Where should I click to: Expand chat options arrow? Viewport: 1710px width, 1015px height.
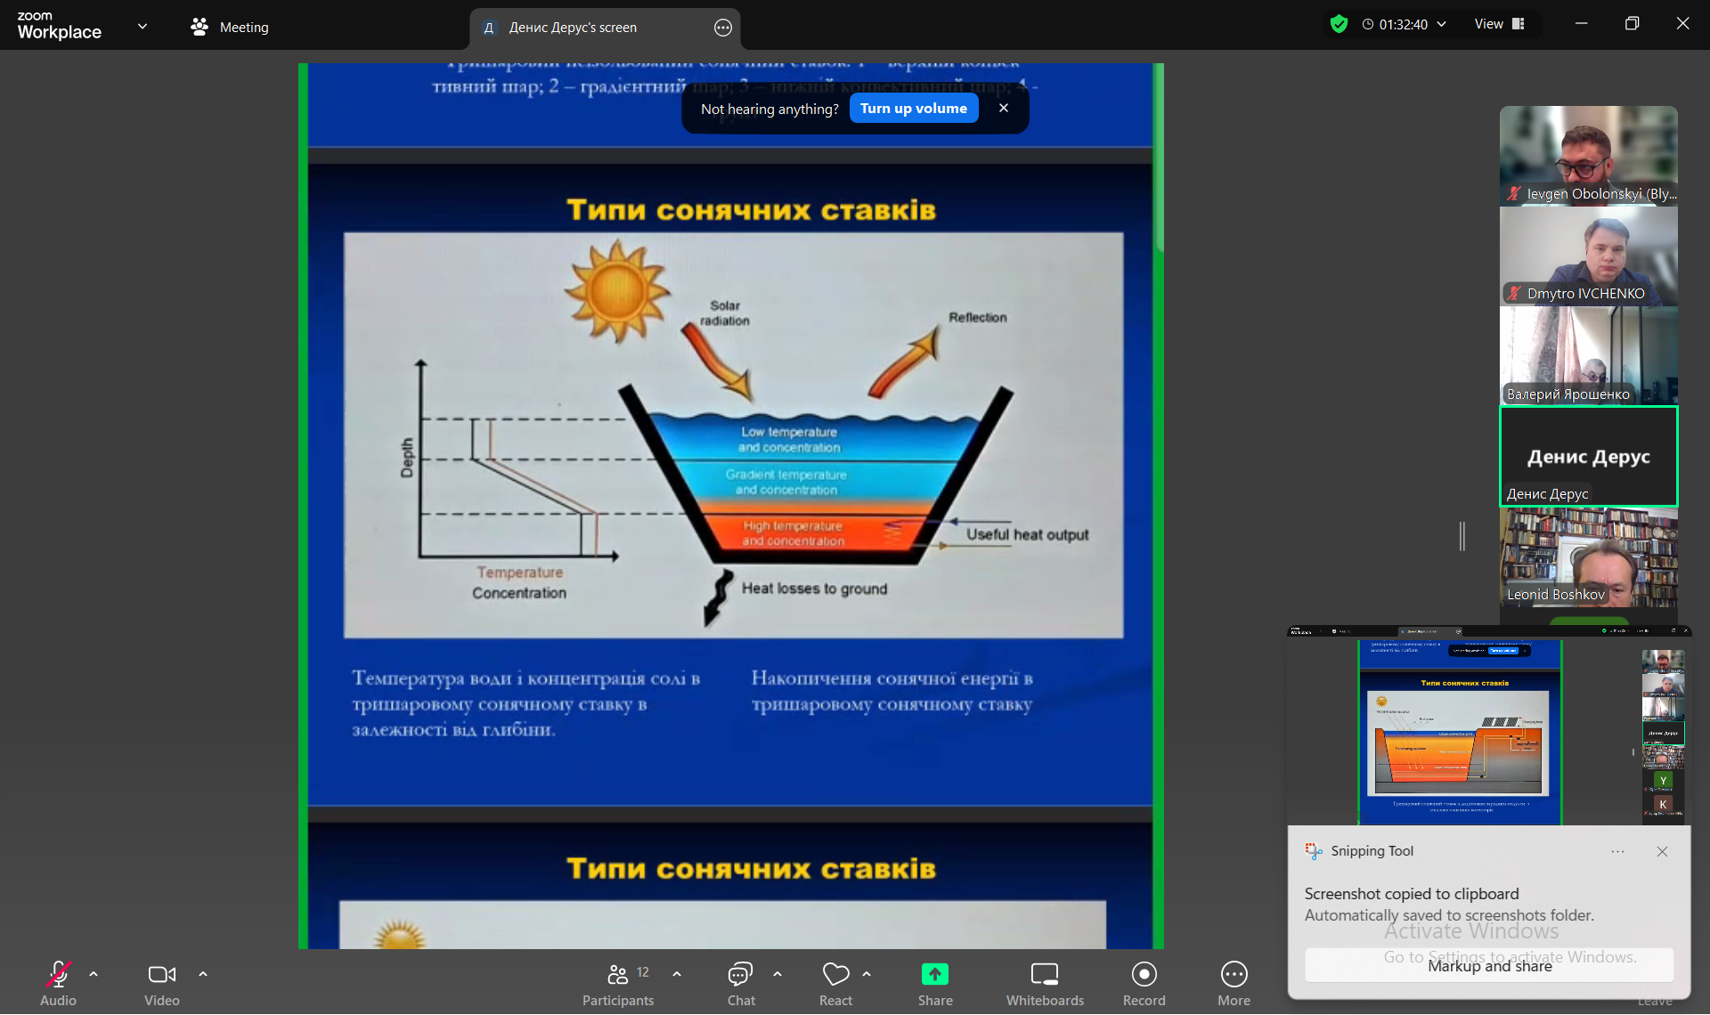click(778, 974)
